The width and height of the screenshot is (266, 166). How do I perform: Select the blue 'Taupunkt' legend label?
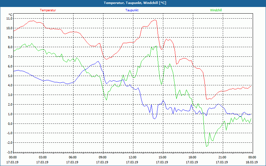[132, 10]
